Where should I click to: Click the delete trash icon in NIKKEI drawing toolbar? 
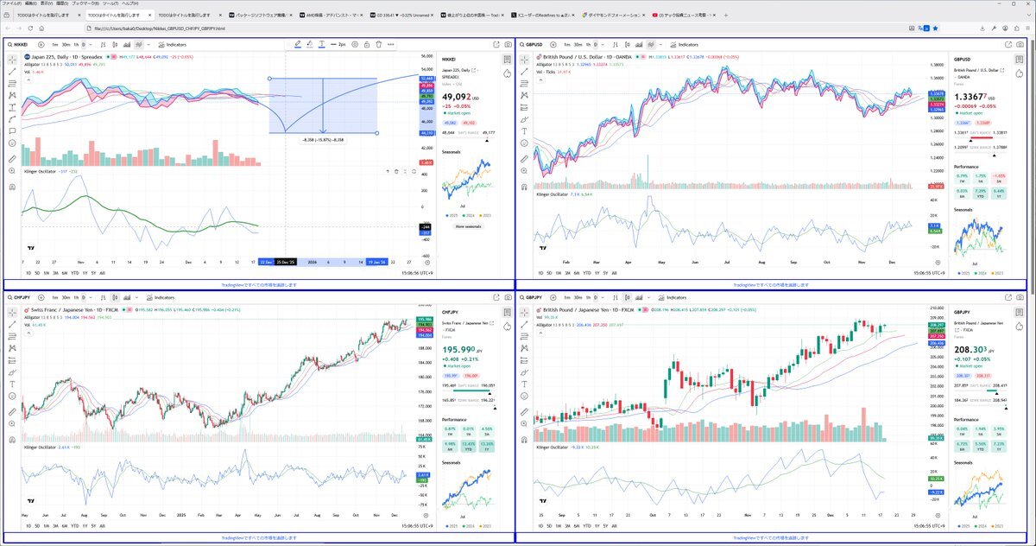coord(378,44)
